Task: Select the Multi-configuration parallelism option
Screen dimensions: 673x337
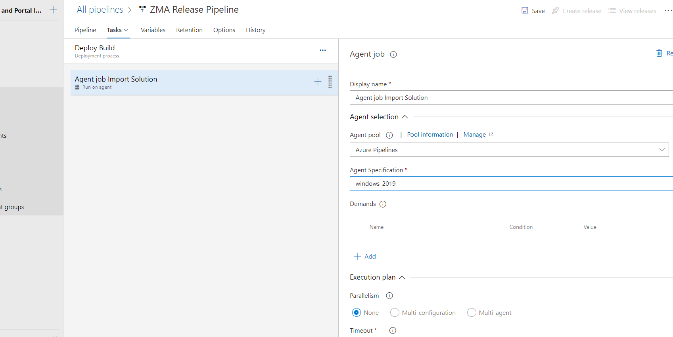Action: [395, 313]
